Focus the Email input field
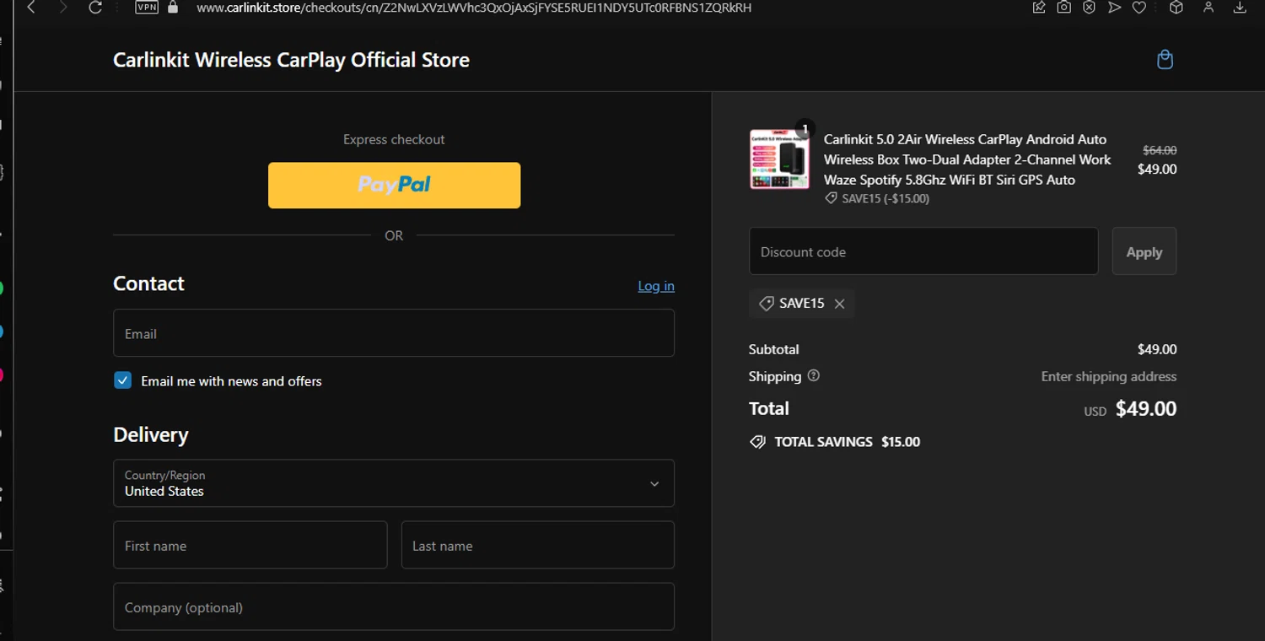The width and height of the screenshot is (1265, 641). 394,333
